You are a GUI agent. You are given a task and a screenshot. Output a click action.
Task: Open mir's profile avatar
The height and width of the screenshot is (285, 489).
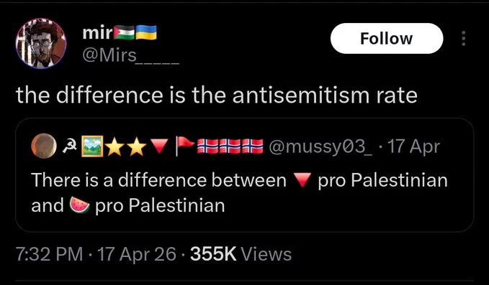41,43
